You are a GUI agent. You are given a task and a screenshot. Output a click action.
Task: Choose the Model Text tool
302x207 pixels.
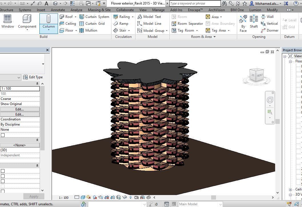[149, 17]
